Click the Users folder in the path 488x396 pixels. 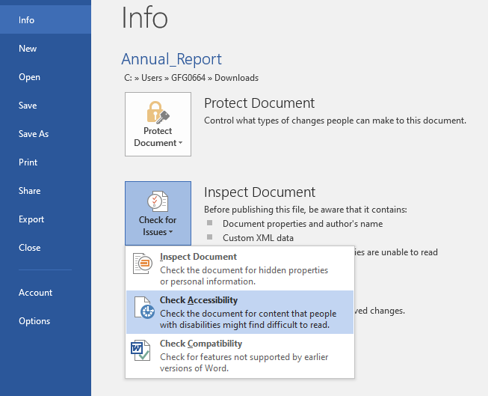click(152, 78)
